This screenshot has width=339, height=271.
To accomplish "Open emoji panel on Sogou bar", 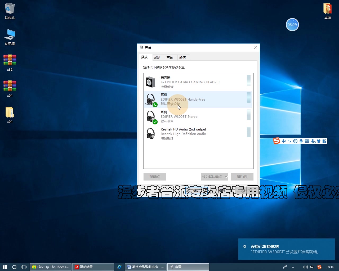I will [x=295, y=141].
